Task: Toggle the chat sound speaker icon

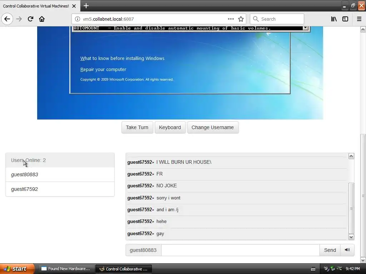Action: coord(347,250)
